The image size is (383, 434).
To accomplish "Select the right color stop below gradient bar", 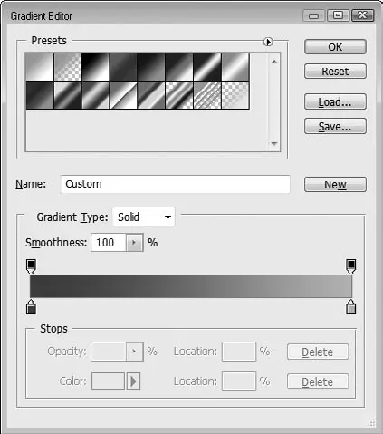I will pyautogui.click(x=350, y=307).
